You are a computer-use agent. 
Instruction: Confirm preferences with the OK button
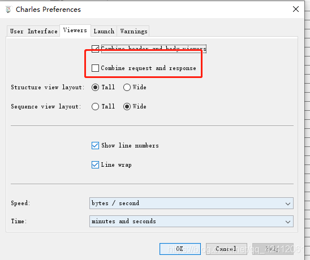tap(180, 249)
